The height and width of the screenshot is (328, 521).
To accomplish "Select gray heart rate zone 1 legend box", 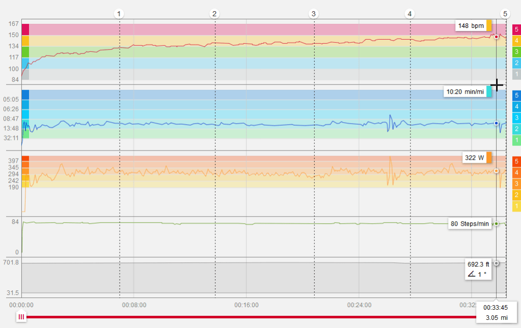I will coord(516,74).
